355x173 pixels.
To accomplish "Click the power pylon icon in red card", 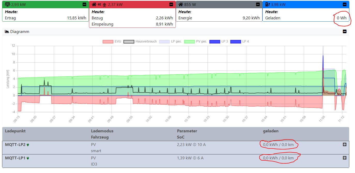I will pyautogui.click(x=104, y=4).
